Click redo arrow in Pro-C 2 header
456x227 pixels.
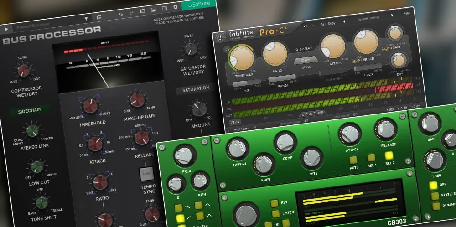(x=313, y=26)
